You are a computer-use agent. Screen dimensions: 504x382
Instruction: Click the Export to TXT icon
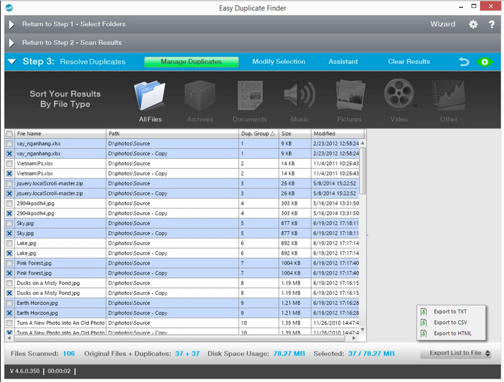(423, 311)
